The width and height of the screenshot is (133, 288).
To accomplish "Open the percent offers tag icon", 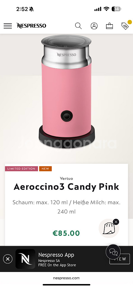I will 125,26.
